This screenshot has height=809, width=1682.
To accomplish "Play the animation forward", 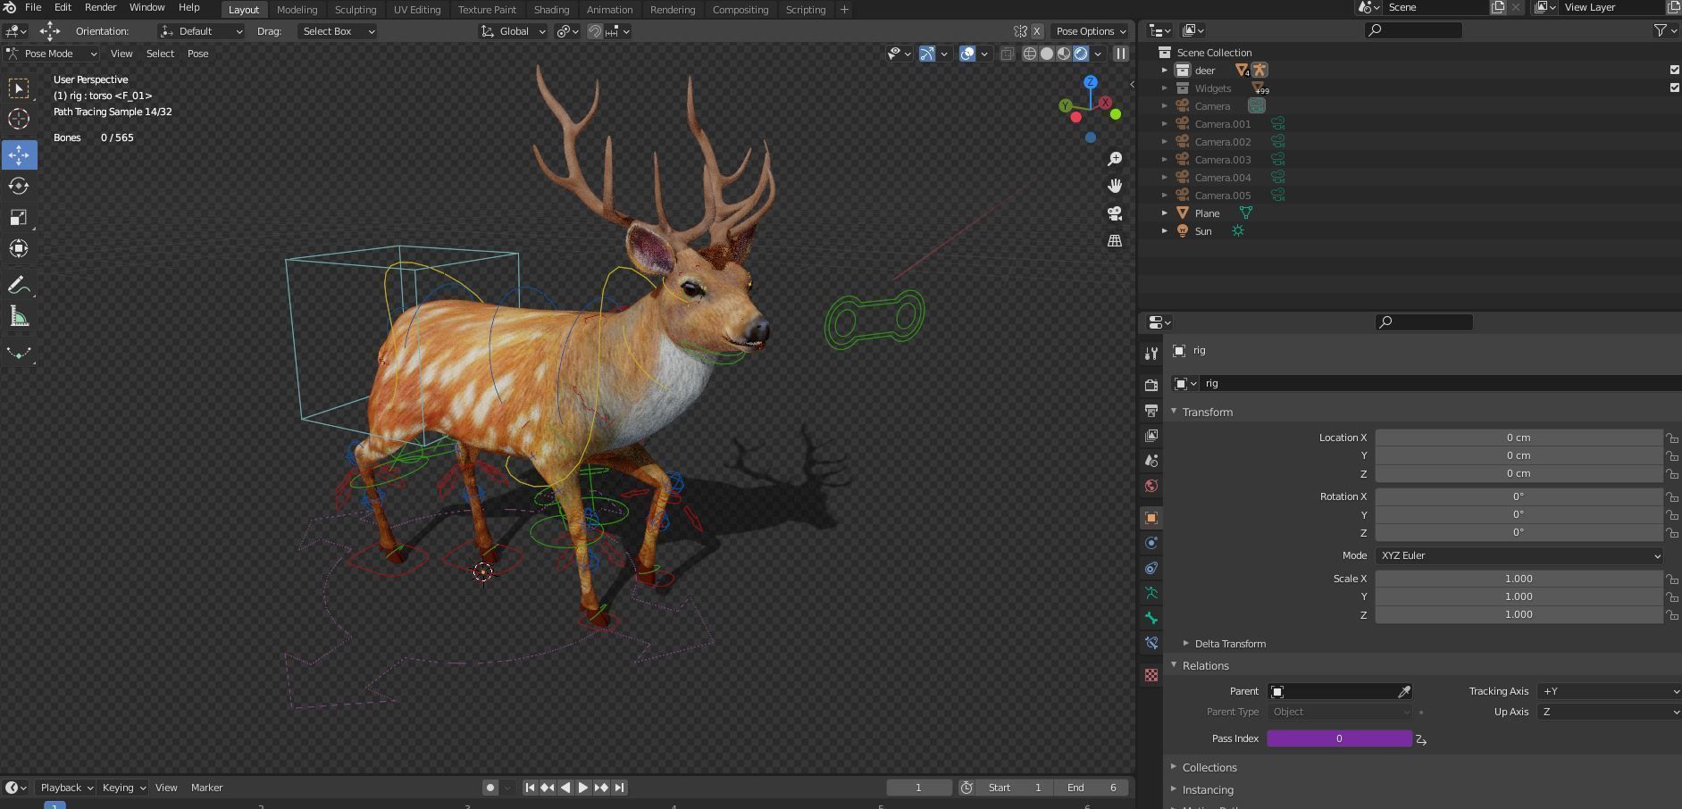I will pyautogui.click(x=582, y=788).
